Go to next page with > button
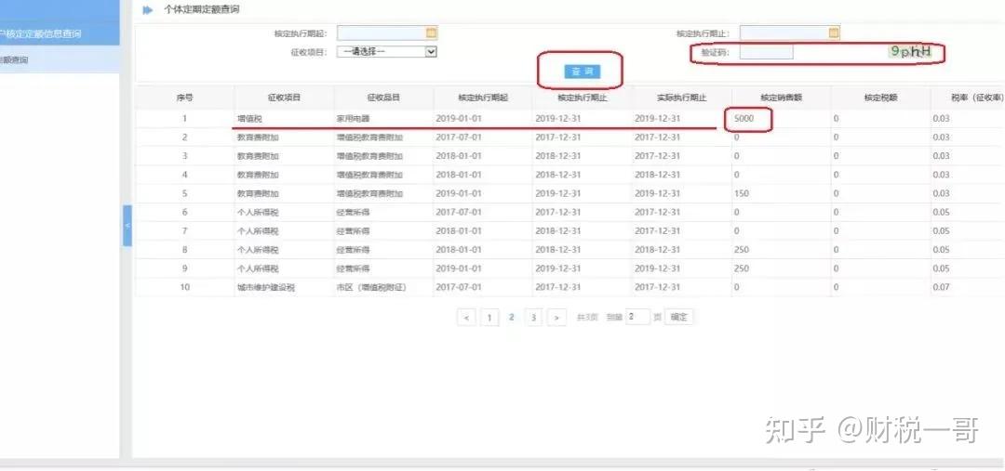 pos(557,318)
